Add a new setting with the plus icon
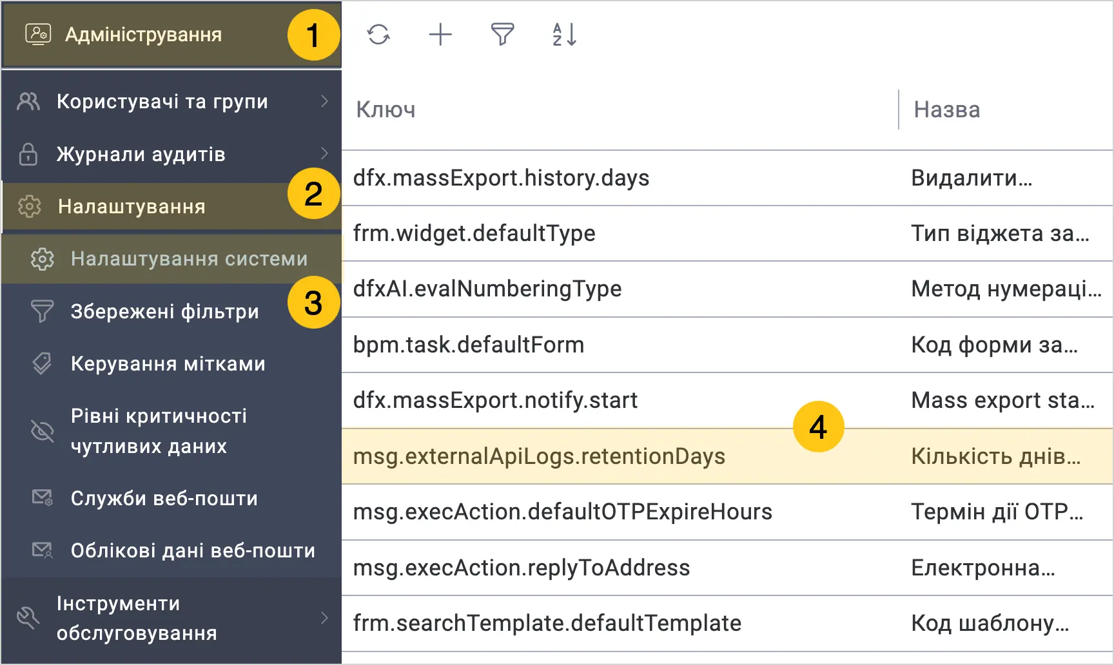The width and height of the screenshot is (1114, 665). [440, 34]
